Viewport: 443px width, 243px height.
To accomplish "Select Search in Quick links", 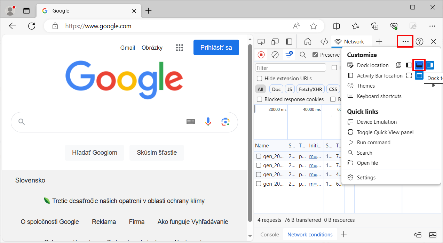I will pos(391,153).
